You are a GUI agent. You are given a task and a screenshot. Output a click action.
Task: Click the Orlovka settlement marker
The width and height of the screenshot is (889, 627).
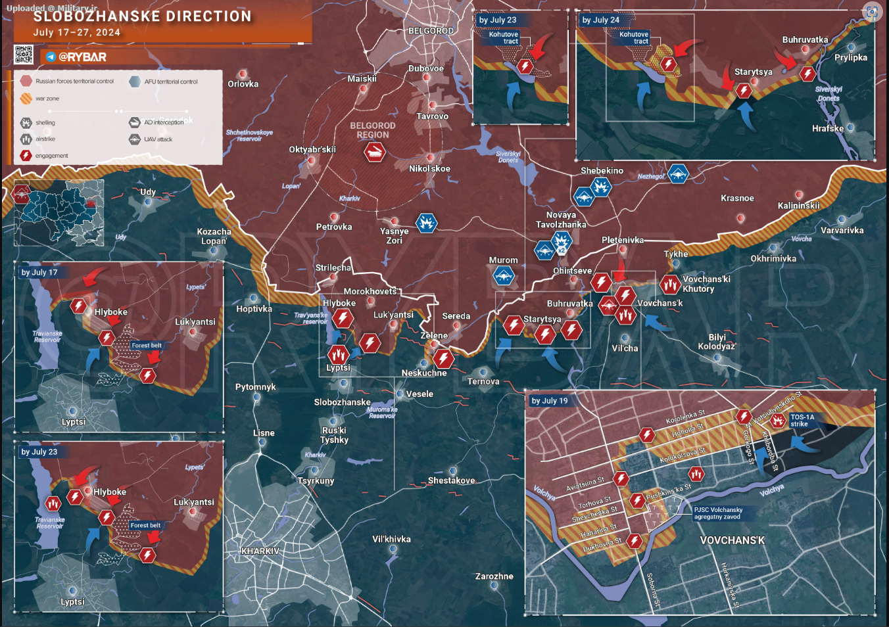(x=243, y=74)
